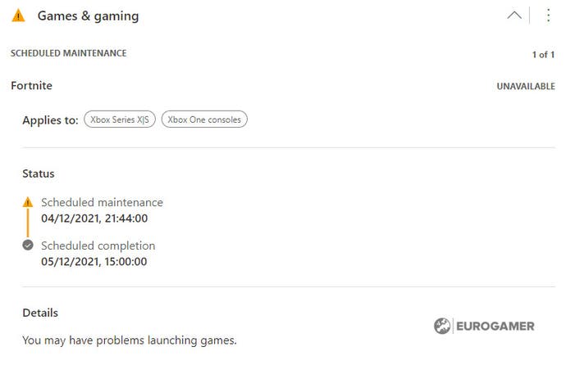The image size is (566, 365).
Task: Click the Games & gaming heading
Action: [88, 16]
